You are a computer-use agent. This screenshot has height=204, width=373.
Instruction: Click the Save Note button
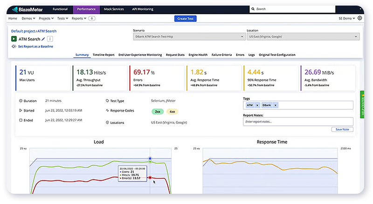coord(342,129)
